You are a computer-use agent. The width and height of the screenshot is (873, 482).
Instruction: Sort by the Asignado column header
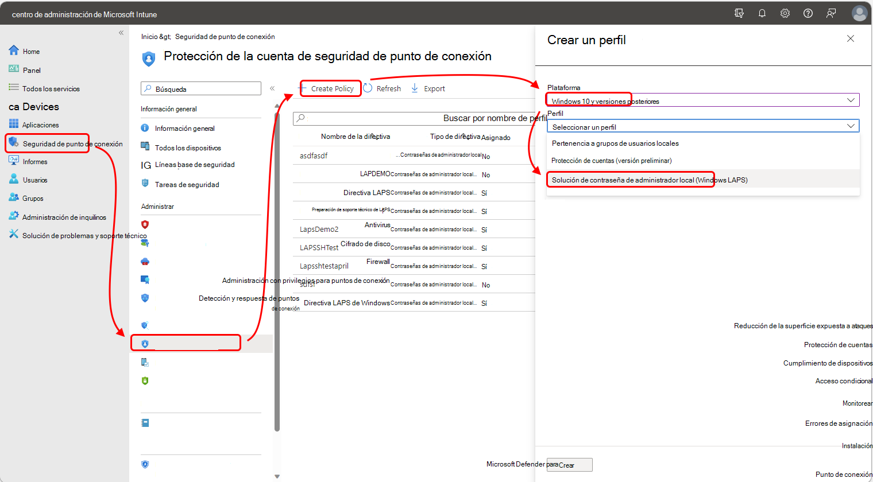tap(496, 138)
